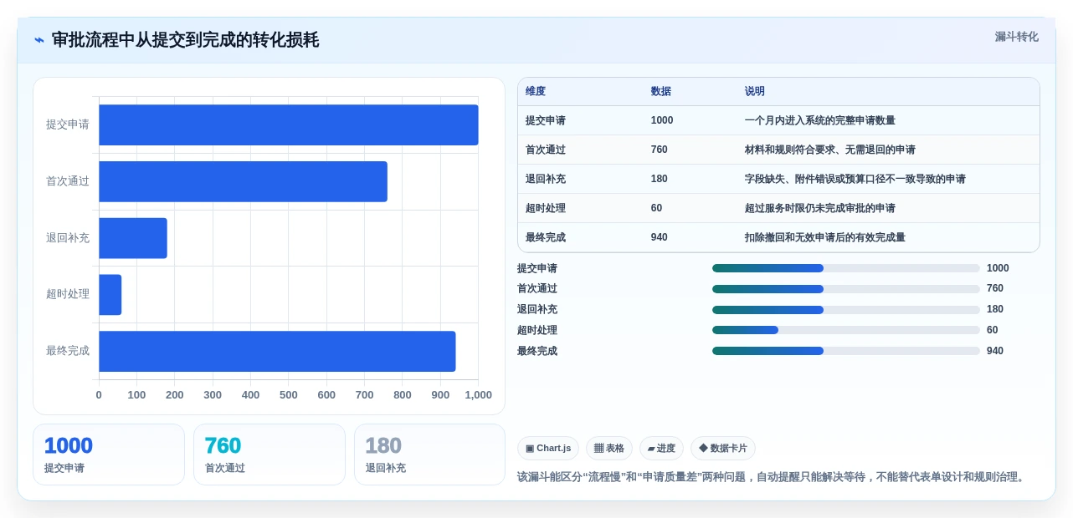The image size is (1073, 518).
Task: Click the 1,000 tick on the x-axis
Action: (x=479, y=395)
